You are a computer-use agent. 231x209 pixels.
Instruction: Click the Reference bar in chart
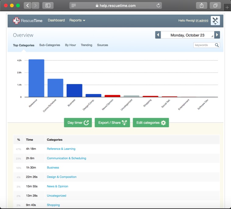tap(37, 78)
